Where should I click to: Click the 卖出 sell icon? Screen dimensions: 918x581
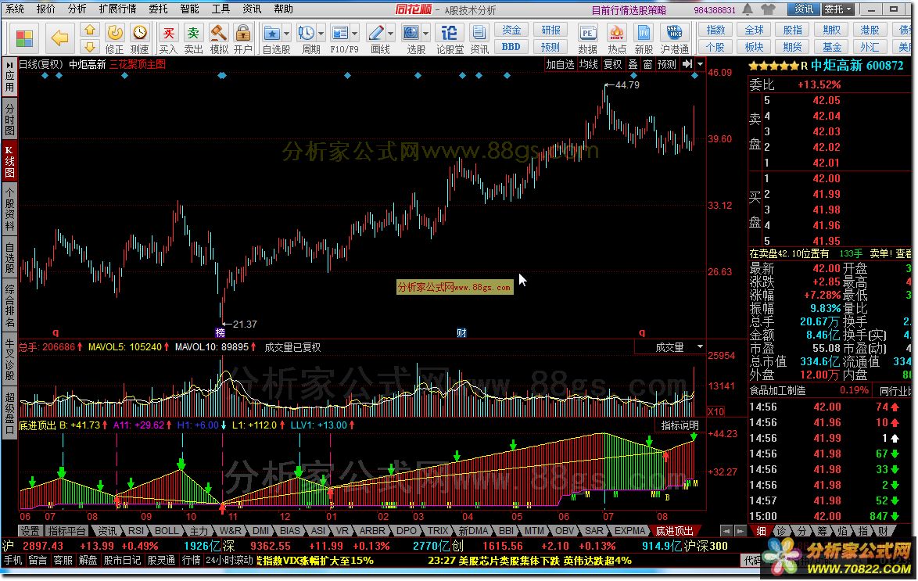(x=193, y=38)
